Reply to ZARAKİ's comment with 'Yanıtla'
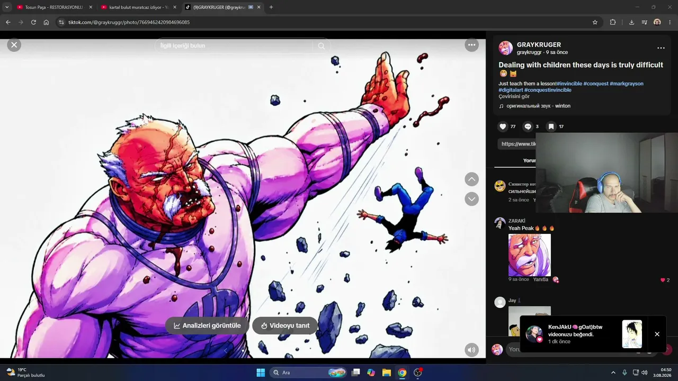This screenshot has width=678, height=381. pos(541,279)
